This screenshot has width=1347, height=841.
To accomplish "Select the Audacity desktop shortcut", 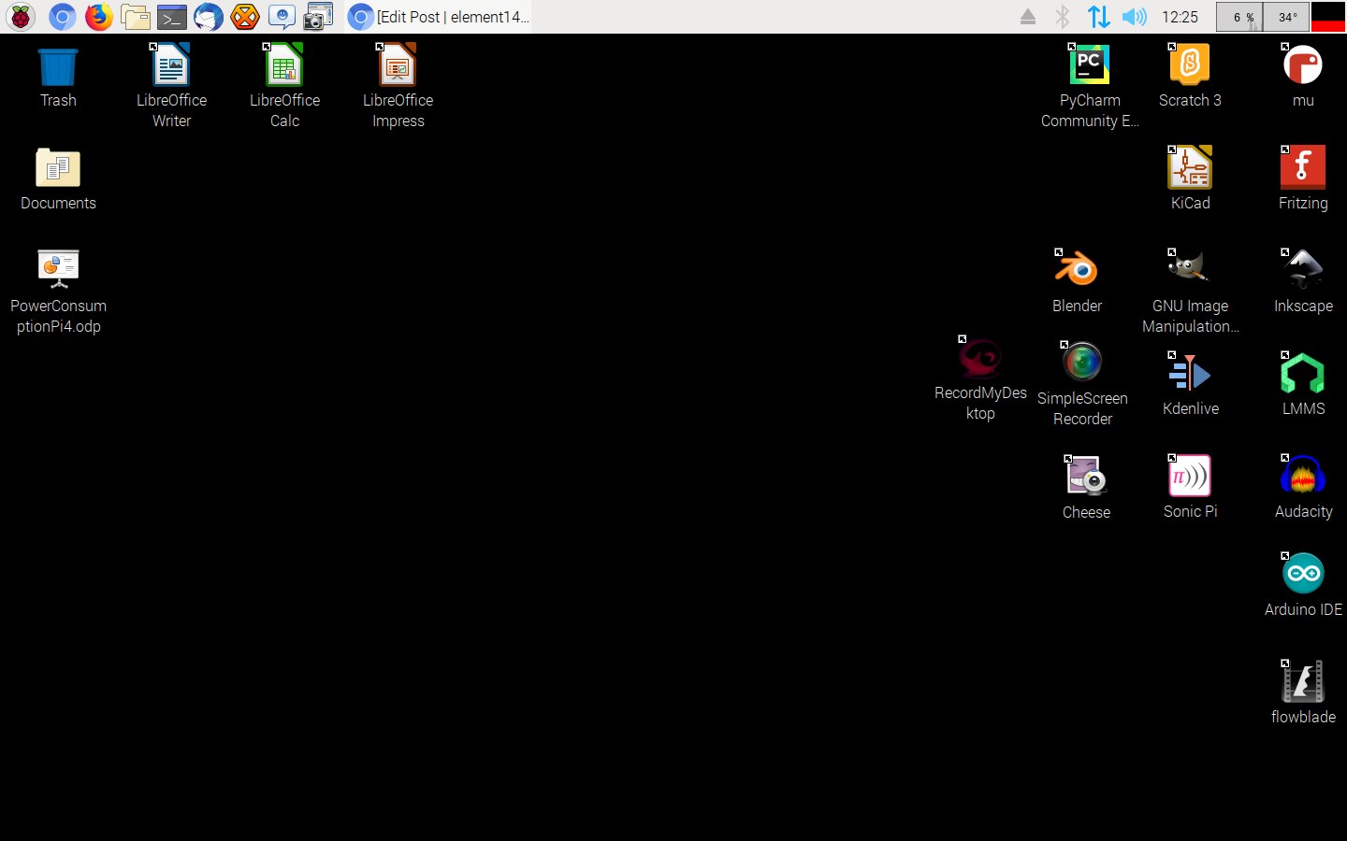I will [1303, 488].
